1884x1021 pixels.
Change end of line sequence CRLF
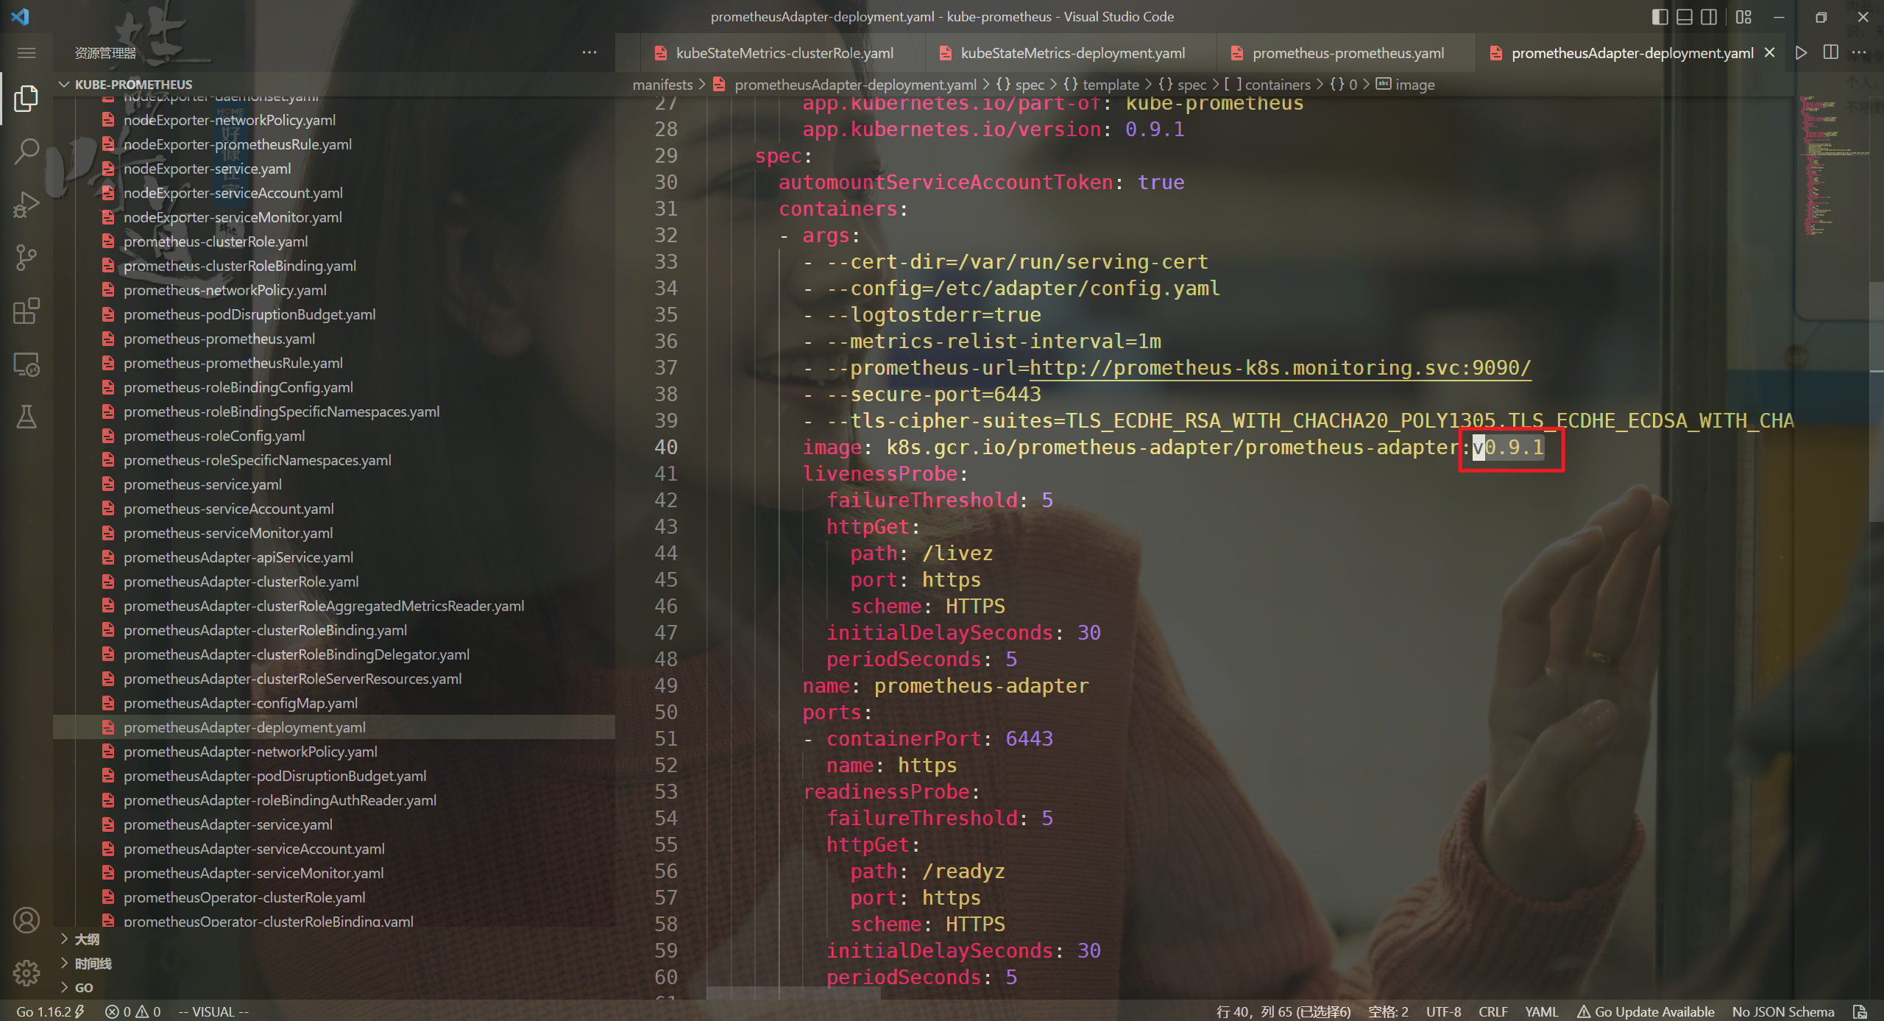tap(1492, 1011)
